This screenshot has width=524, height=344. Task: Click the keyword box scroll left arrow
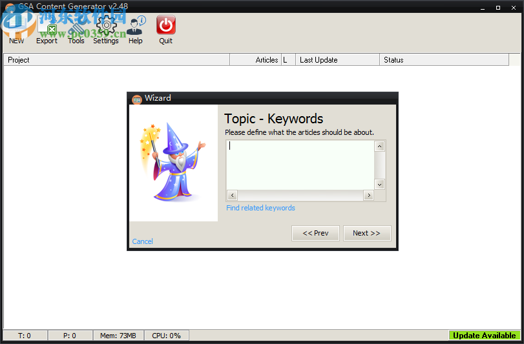coord(232,195)
